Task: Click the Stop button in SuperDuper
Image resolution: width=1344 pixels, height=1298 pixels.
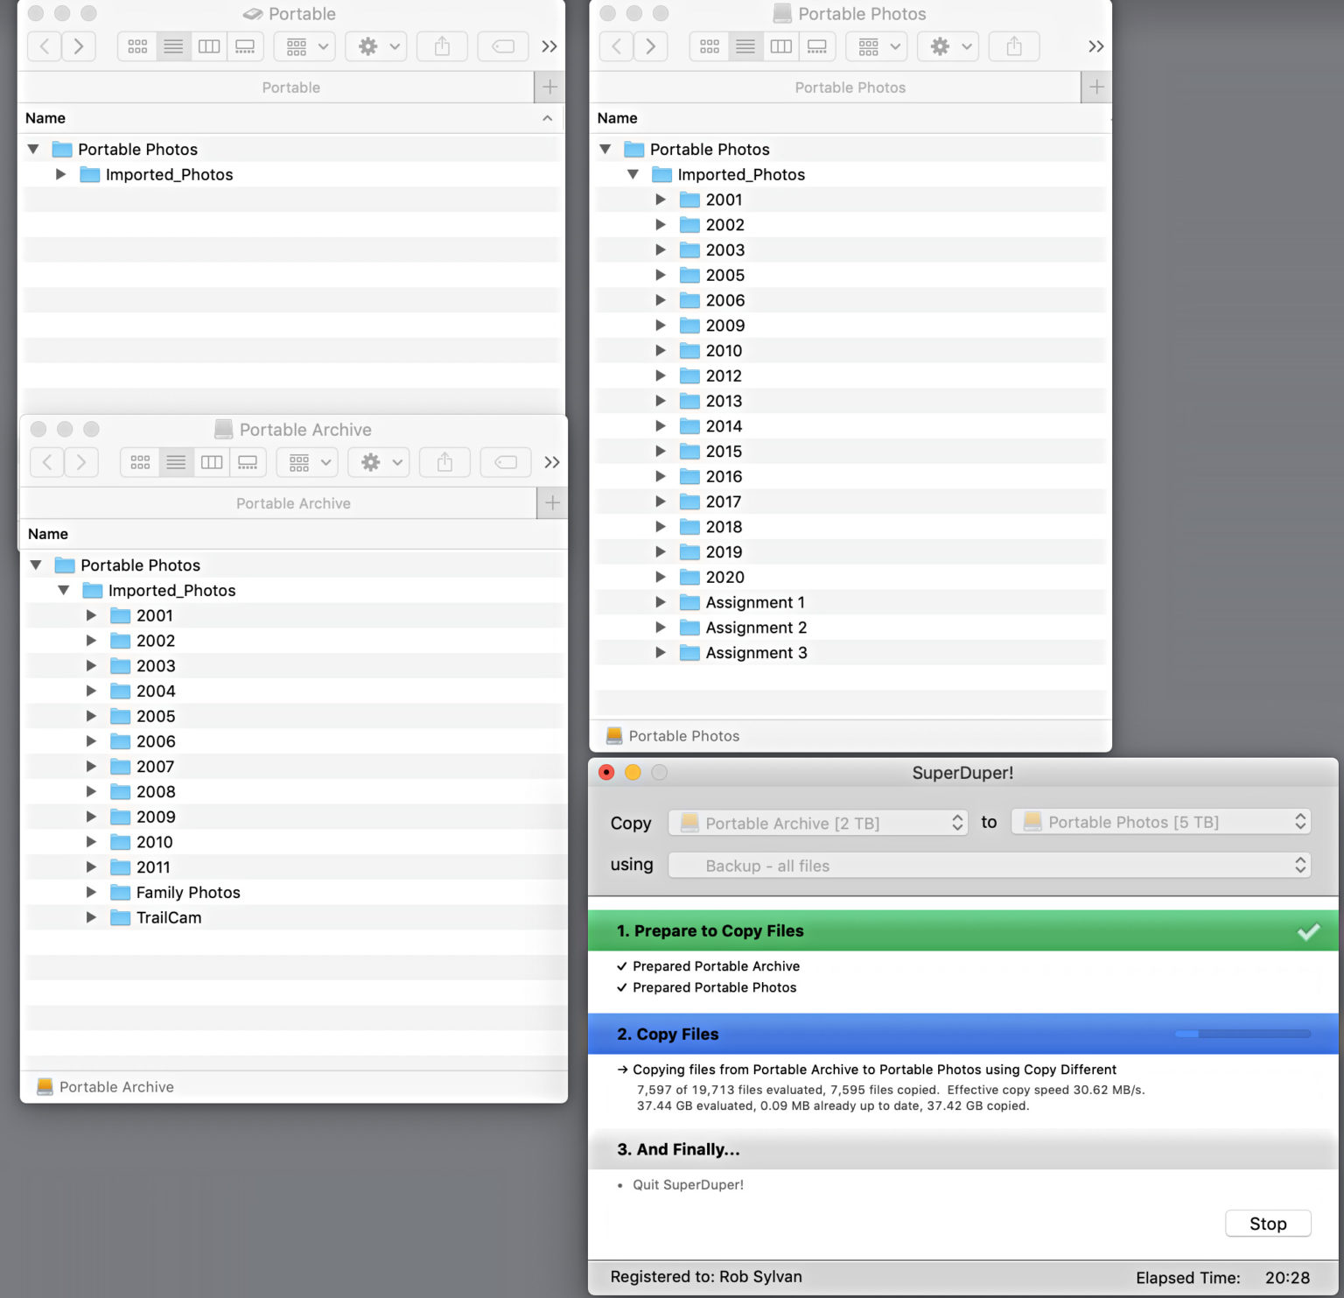Action: [1268, 1223]
